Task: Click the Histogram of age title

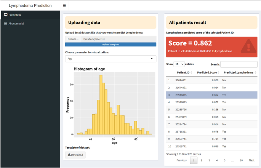Action: (89, 69)
